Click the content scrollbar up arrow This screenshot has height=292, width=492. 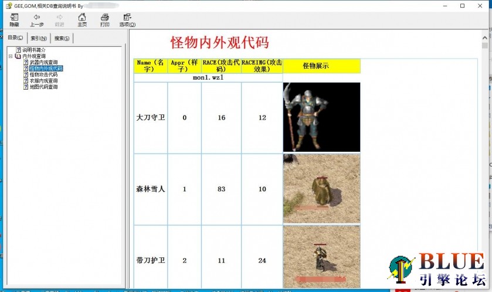(485, 38)
